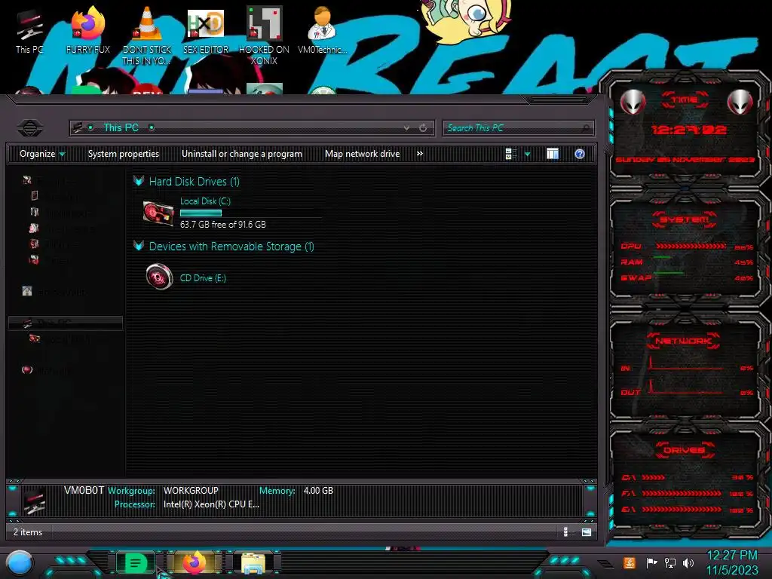Screen dimensions: 772x579
Task: Click the CD Drive (E:) label
Action: coord(203,277)
